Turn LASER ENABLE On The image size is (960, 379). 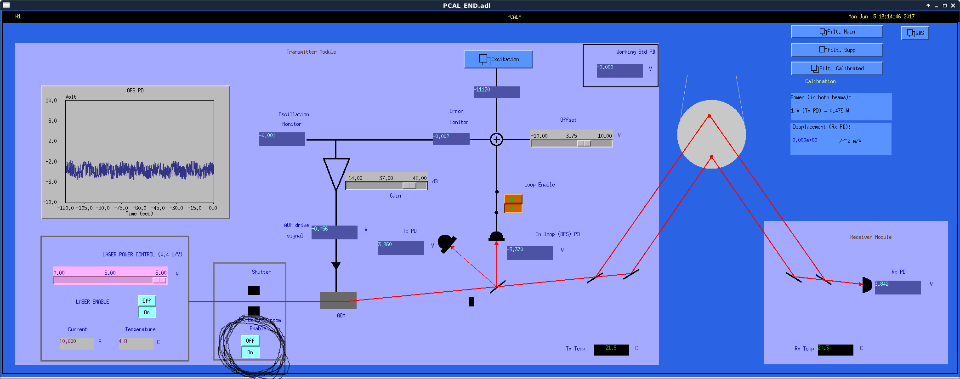[x=147, y=312]
